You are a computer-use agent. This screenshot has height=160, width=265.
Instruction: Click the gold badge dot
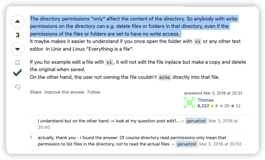pyautogui.click(x=212, y=106)
